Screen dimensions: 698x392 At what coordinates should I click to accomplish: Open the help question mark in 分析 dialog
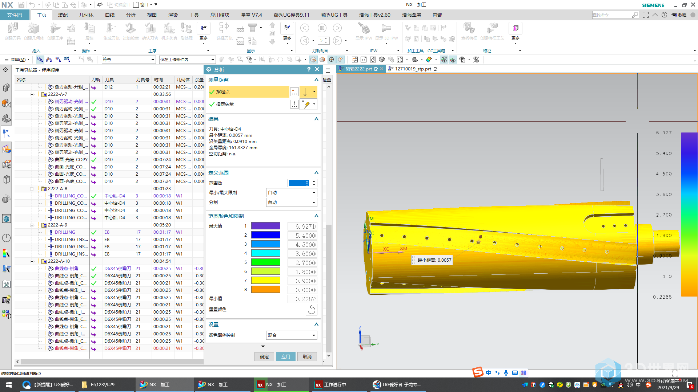tap(309, 69)
